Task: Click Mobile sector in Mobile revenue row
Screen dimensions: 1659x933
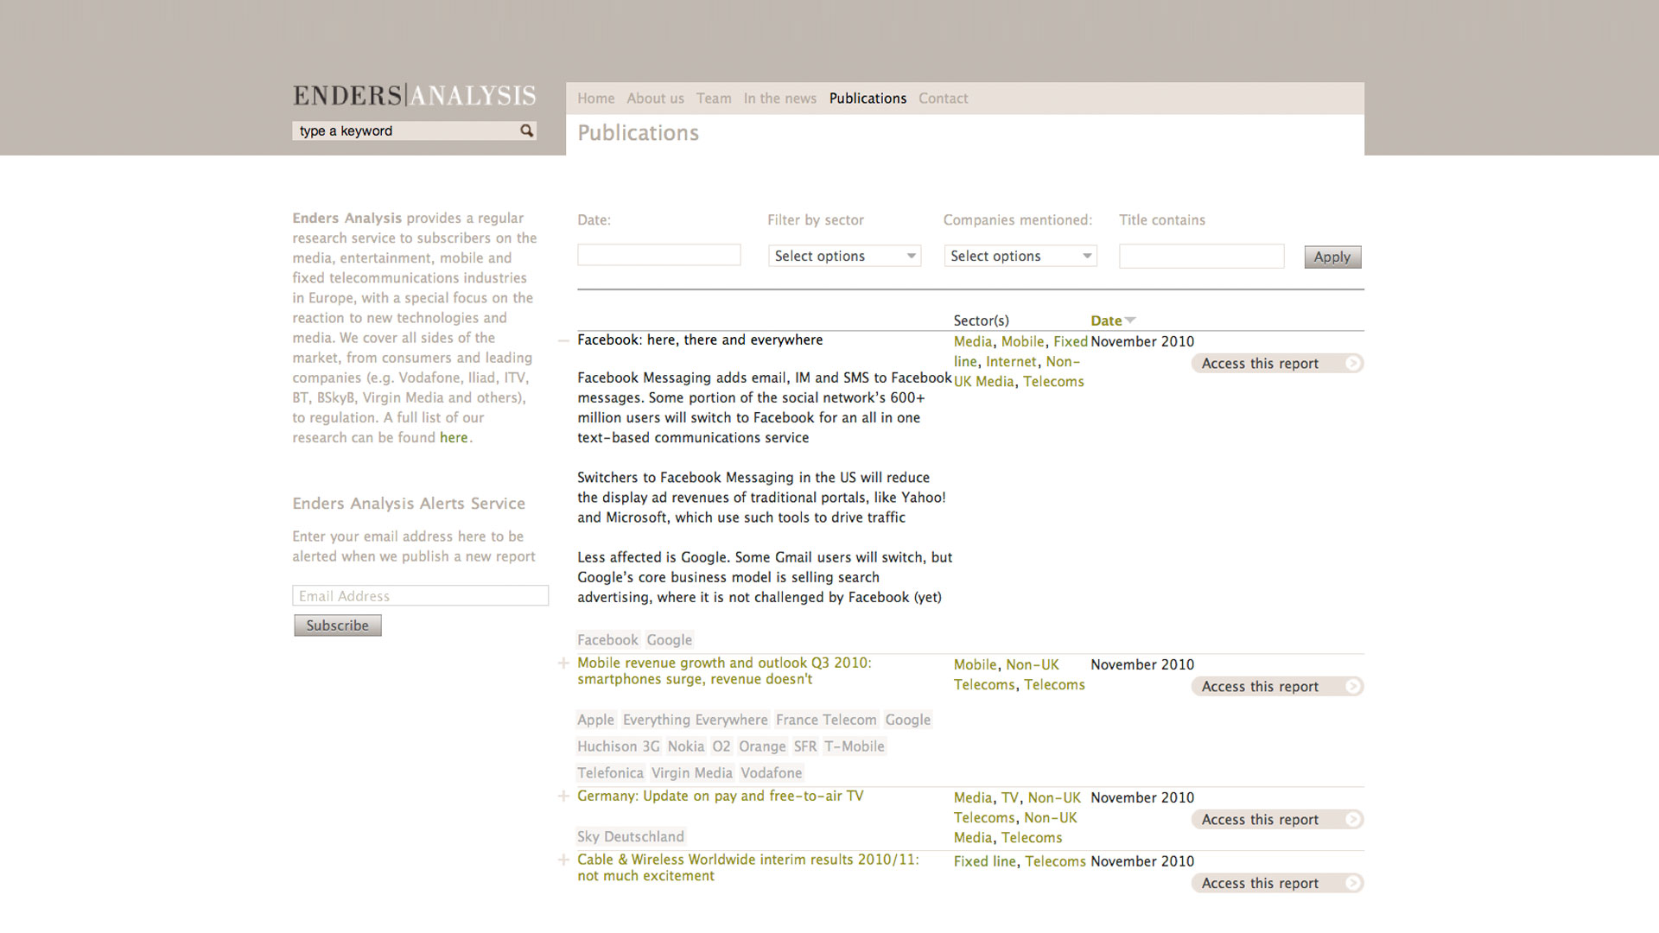Action: coord(976,665)
